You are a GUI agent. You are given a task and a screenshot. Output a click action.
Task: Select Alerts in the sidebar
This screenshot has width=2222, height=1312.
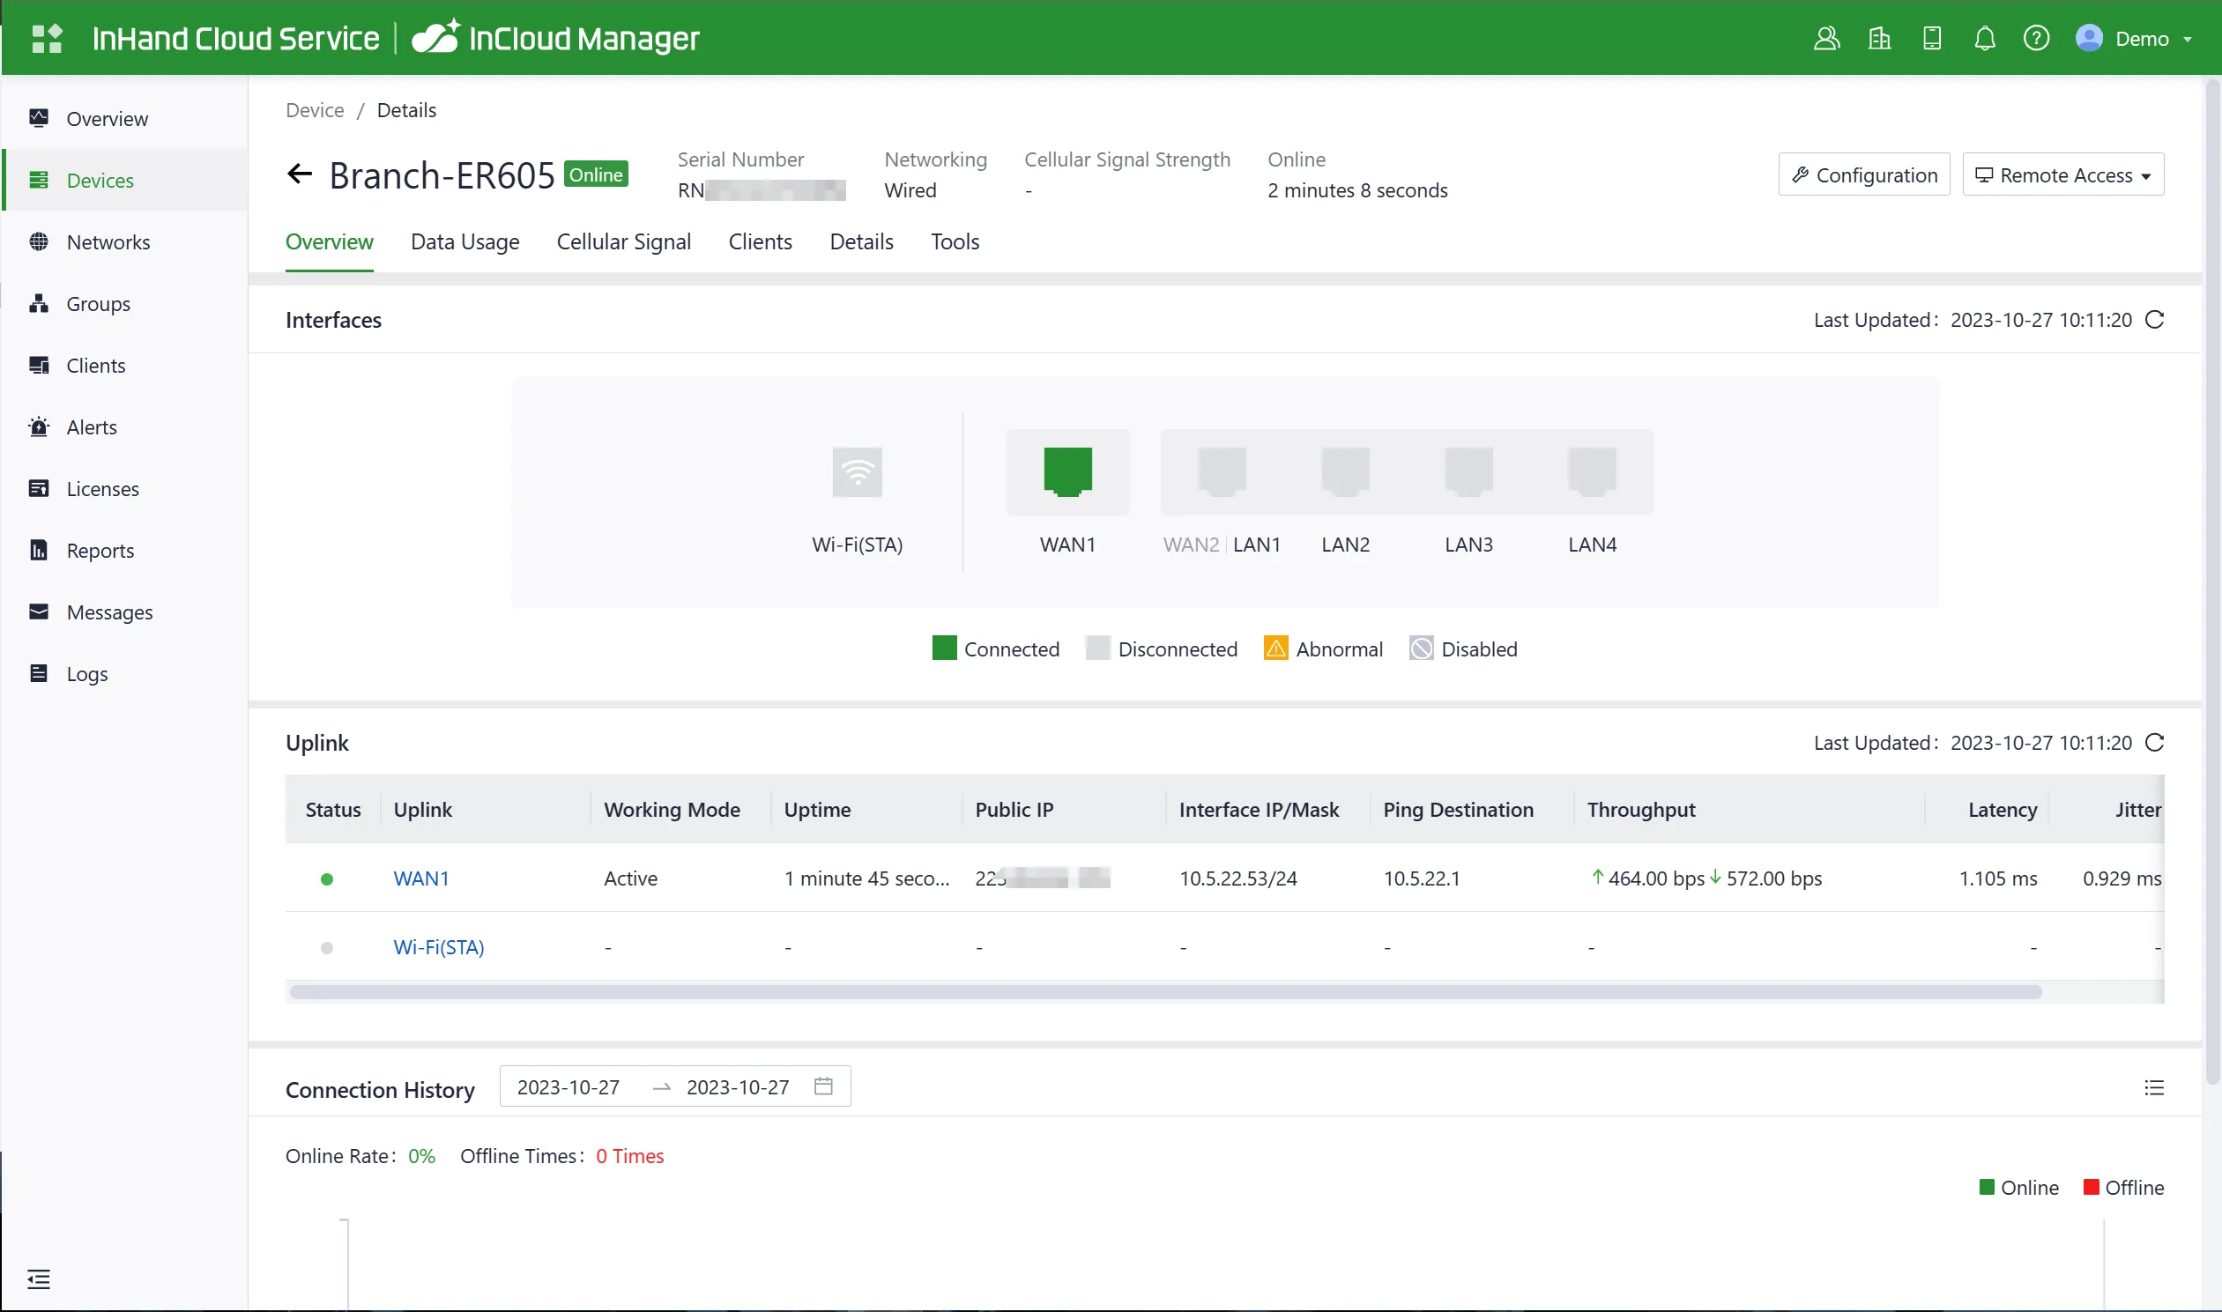[124, 427]
